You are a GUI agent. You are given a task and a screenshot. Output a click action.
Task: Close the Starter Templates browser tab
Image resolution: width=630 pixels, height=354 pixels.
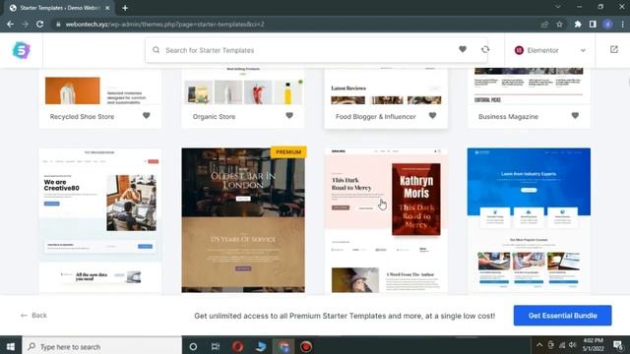click(x=107, y=8)
